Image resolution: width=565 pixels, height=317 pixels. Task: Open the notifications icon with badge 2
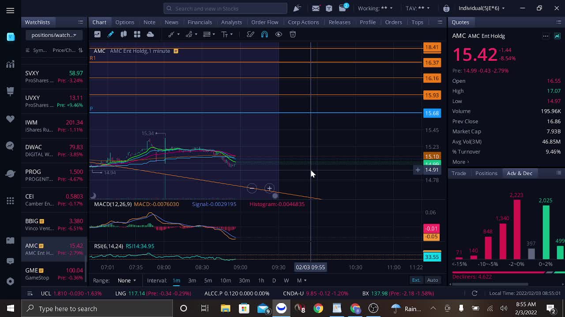[343, 8]
